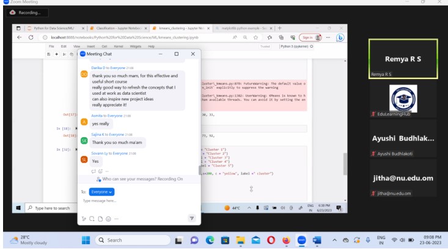Reply to Sovann Ly's Yes message
The height and width of the screenshot is (249, 448).
click(94, 171)
